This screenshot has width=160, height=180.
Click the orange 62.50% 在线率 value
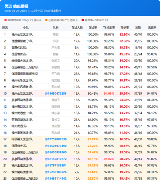point(93,179)
